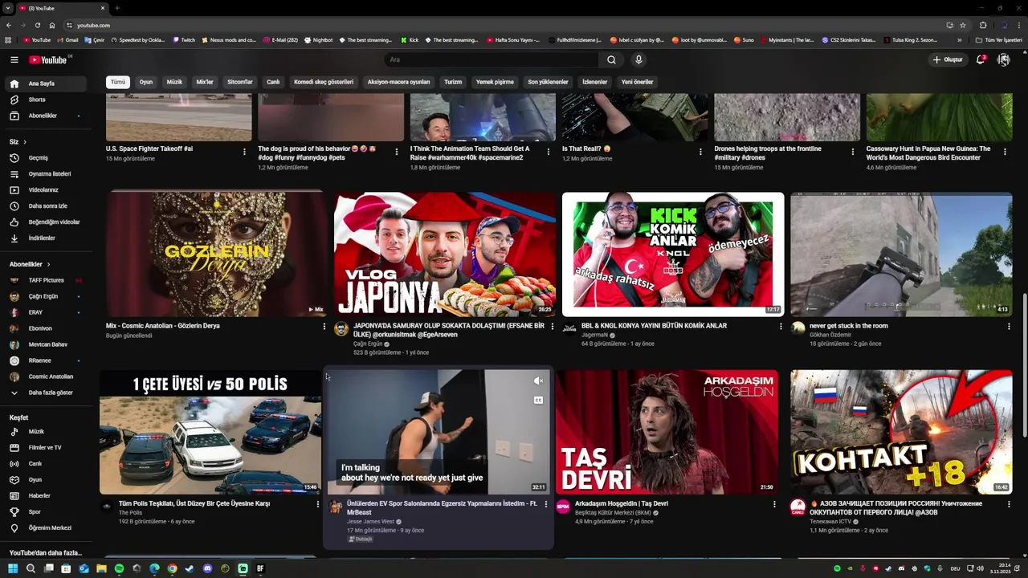Unmute the previewing gym video

click(538, 381)
